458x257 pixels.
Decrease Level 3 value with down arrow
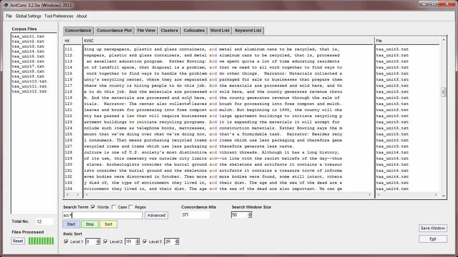(177, 243)
